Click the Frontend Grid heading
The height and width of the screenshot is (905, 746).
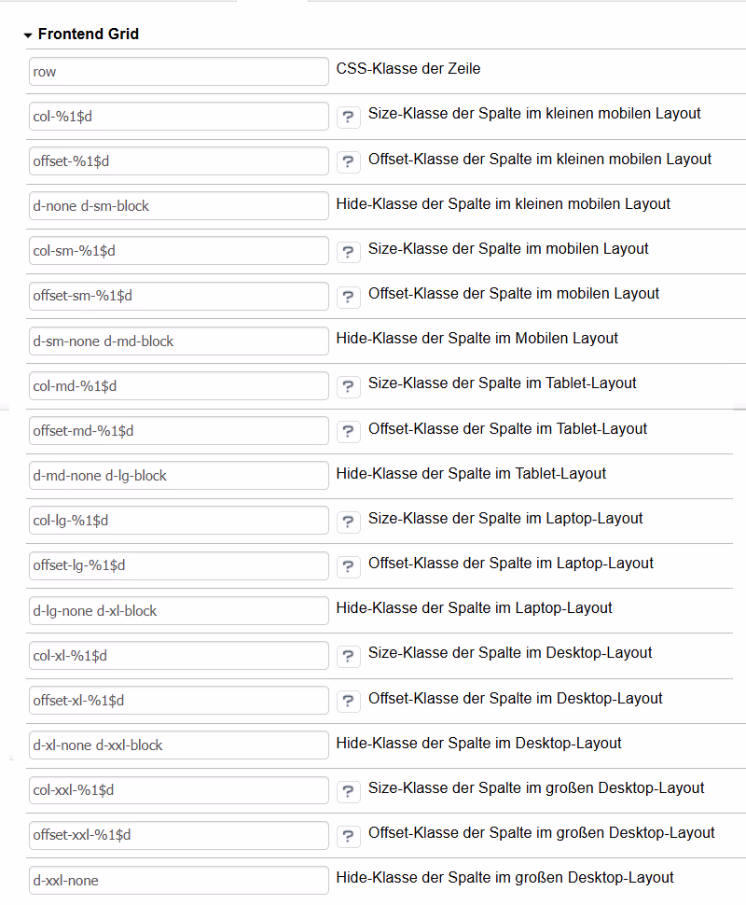pos(89,34)
